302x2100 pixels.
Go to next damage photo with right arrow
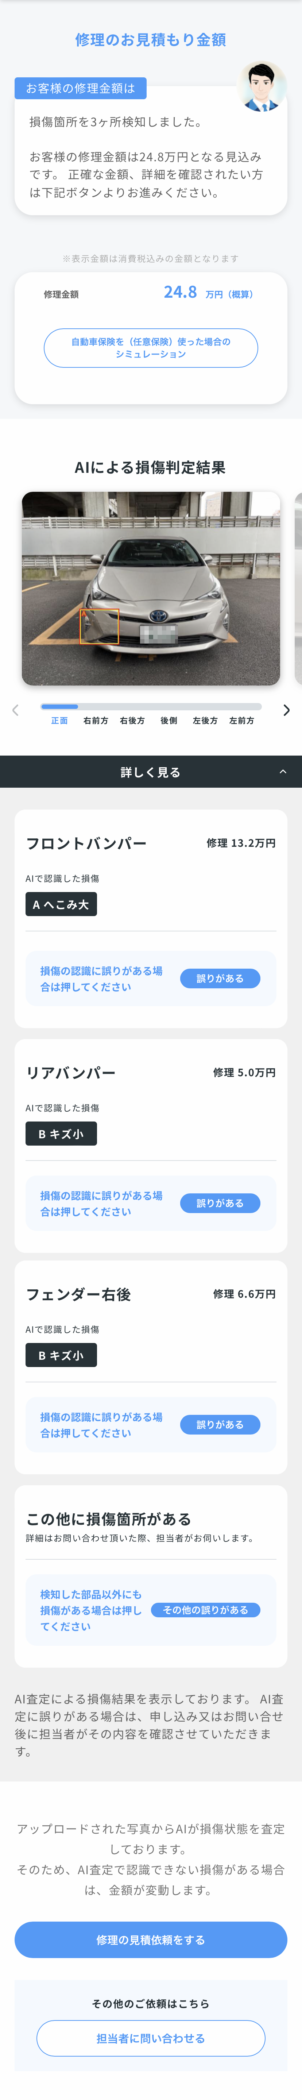[x=287, y=710]
